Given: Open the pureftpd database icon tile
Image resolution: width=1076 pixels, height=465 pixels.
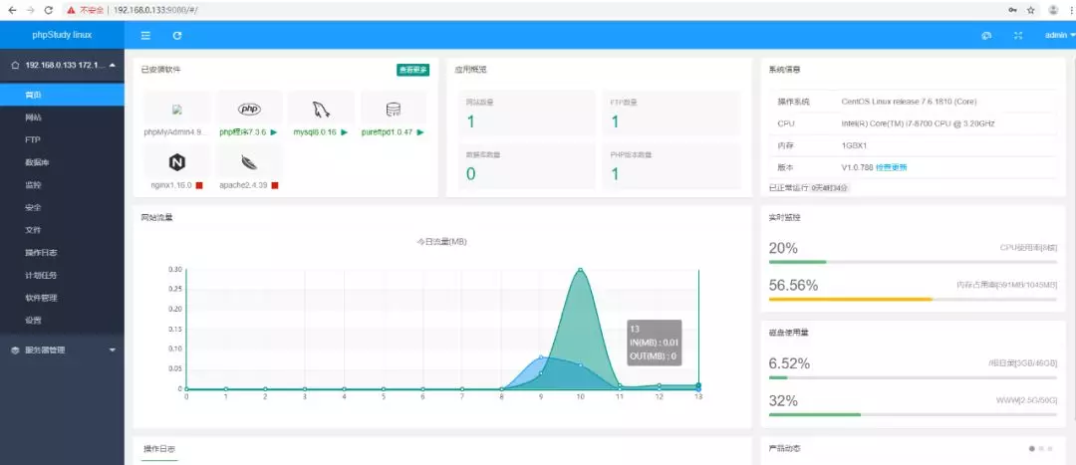Looking at the screenshot, I should 394,109.
